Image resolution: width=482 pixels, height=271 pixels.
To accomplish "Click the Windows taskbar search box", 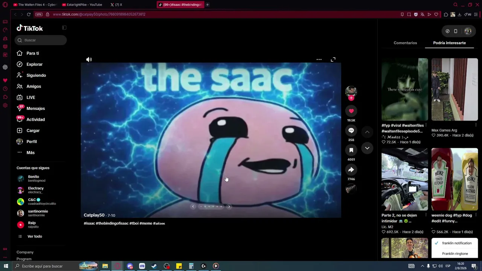I will (x=55, y=266).
